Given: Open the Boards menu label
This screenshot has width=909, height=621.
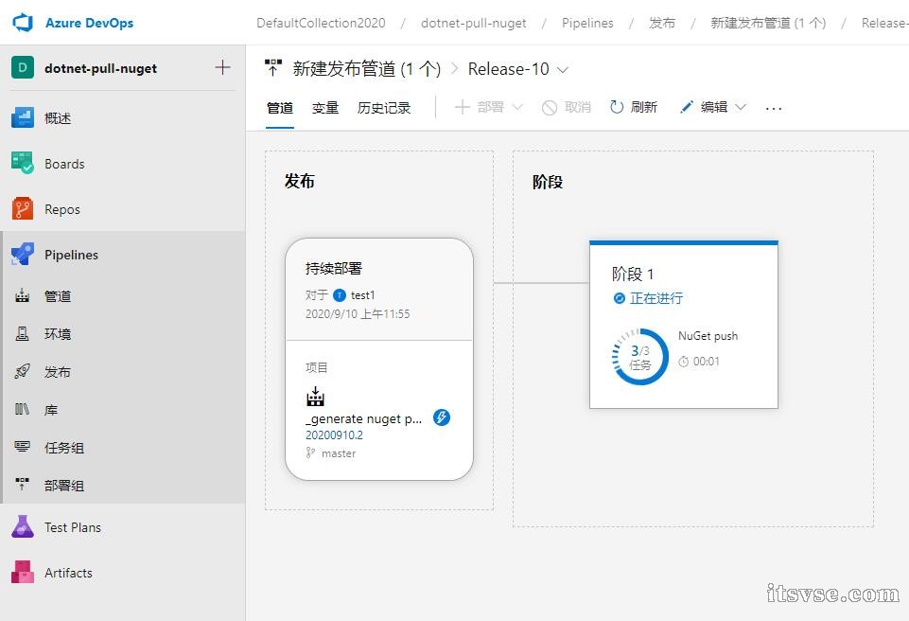Looking at the screenshot, I should [64, 164].
